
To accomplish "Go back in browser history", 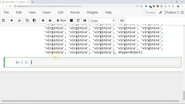I will [3, 6].
